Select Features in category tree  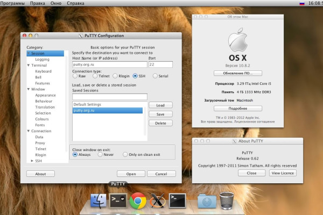[x=43, y=83]
